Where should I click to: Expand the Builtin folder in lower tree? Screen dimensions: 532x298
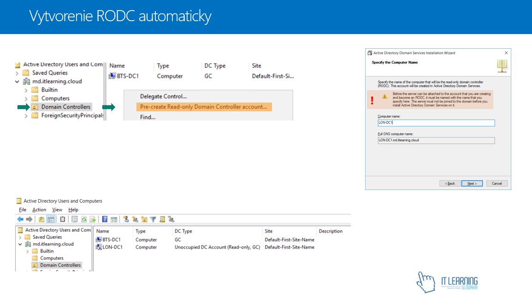point(27,251)
